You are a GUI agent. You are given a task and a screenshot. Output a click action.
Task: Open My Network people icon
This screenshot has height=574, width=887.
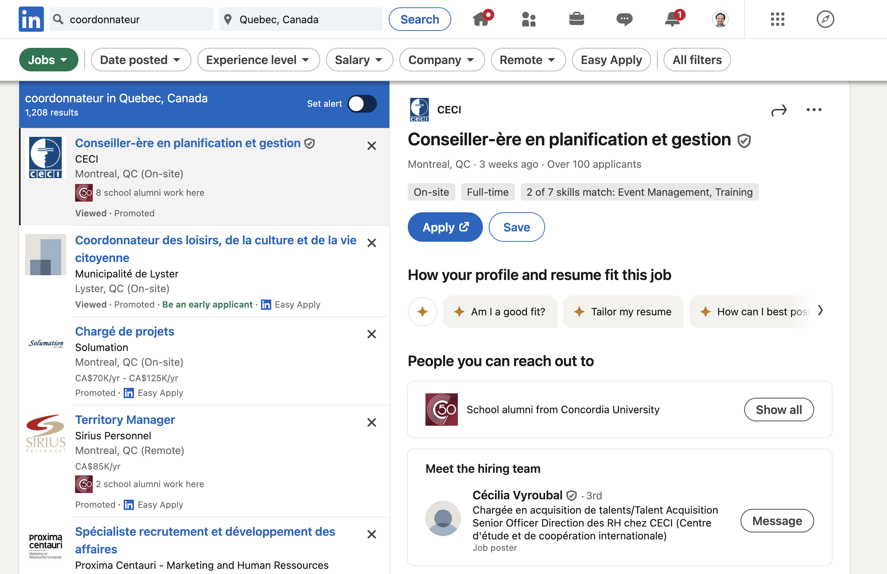(529, 19)
